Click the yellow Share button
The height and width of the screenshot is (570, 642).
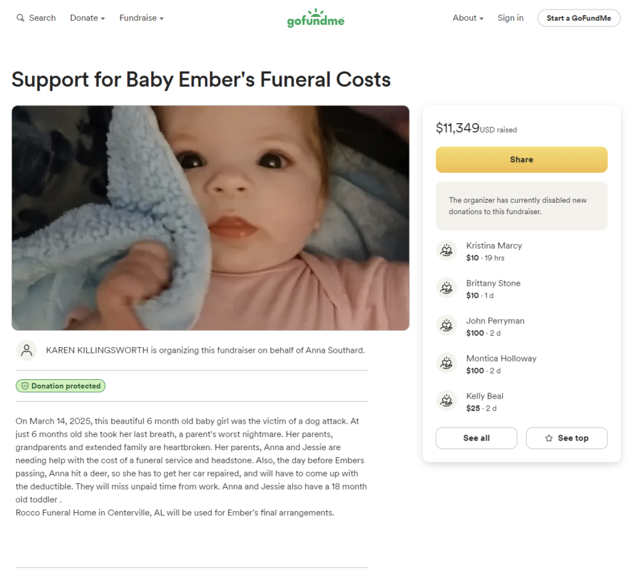pos(521,159)
